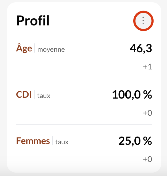The width and height of the screenshot is (167, 176).
Task: Click the +1 change under Âge
Action: [148, 67]
